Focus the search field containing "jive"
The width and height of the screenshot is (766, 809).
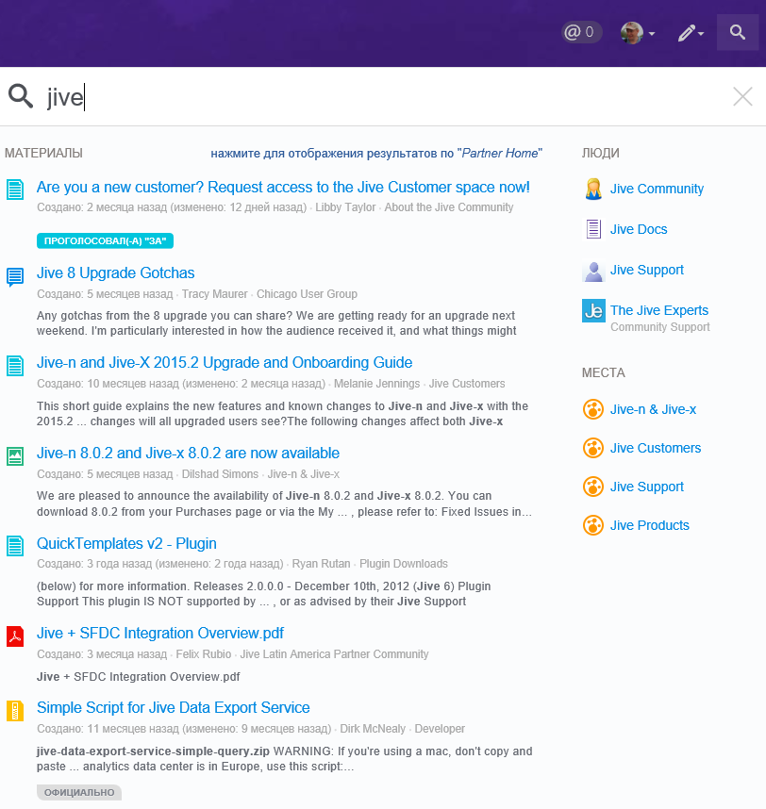(382, 97)
